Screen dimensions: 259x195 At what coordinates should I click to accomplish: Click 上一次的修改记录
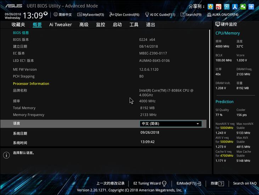(111, 183)
